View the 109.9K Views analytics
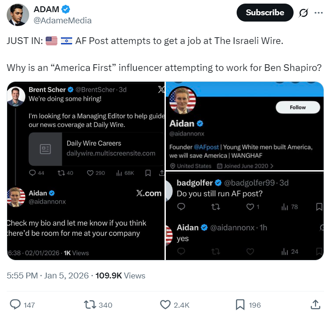Screen dimensions: 333x313 (x=120, y=275)
